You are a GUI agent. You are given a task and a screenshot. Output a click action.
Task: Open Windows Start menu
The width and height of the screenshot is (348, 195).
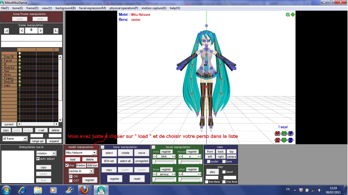[6, 190]
